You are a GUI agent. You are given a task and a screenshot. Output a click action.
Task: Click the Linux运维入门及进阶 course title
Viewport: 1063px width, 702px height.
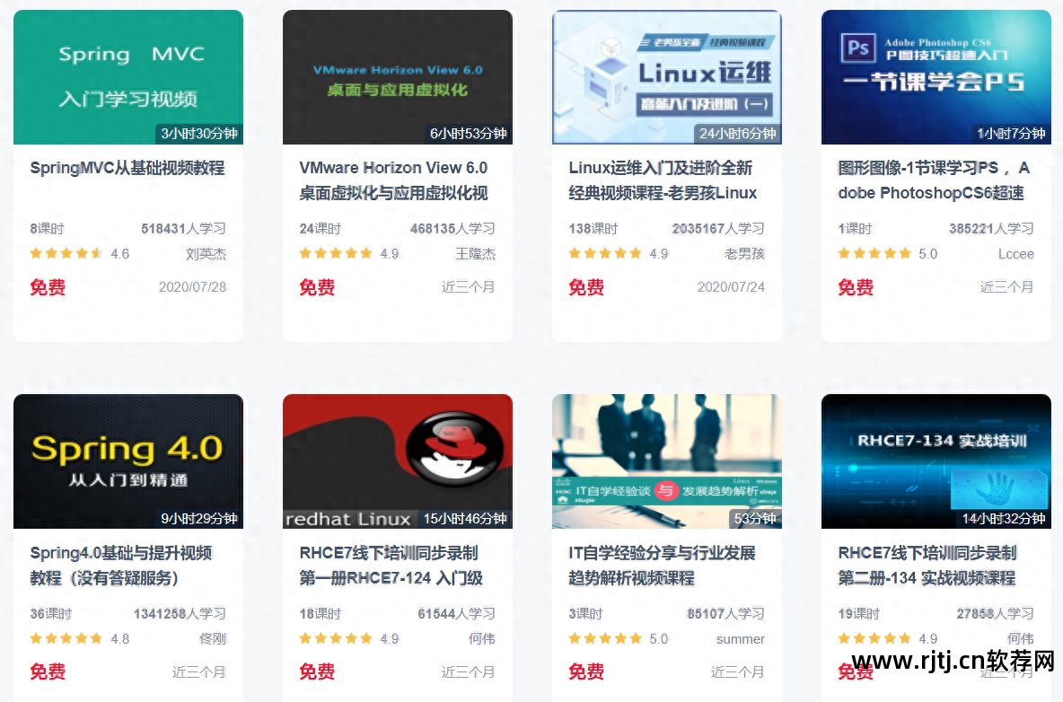[663, 180]
